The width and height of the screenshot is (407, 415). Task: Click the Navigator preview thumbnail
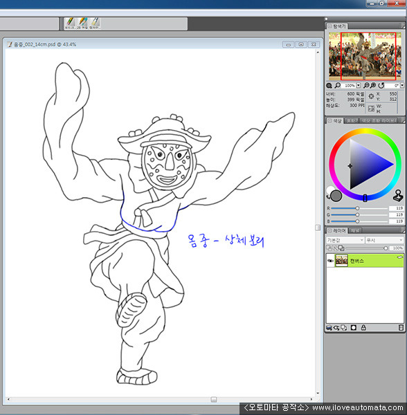click(365, 56)
